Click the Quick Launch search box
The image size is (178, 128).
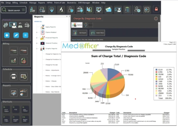click(13, 10)
